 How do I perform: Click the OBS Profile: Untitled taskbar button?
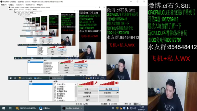(72, 108)
